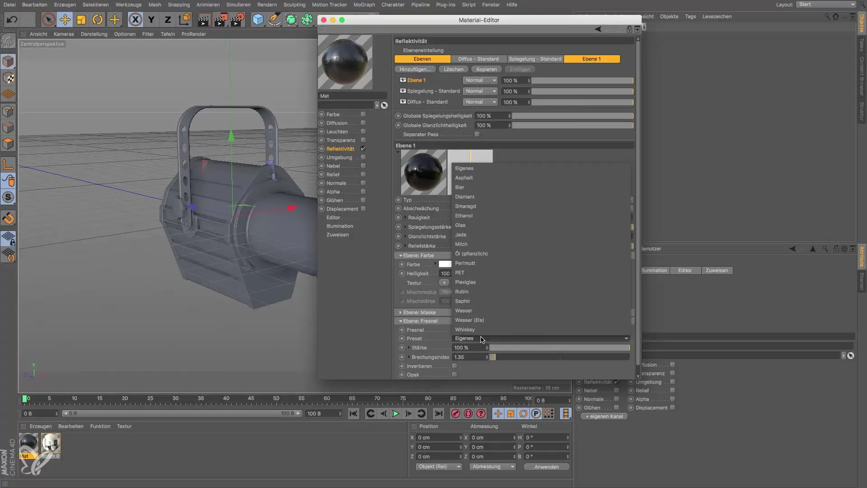
Task: Switch to the Ebenen tab
Action: 422,59
